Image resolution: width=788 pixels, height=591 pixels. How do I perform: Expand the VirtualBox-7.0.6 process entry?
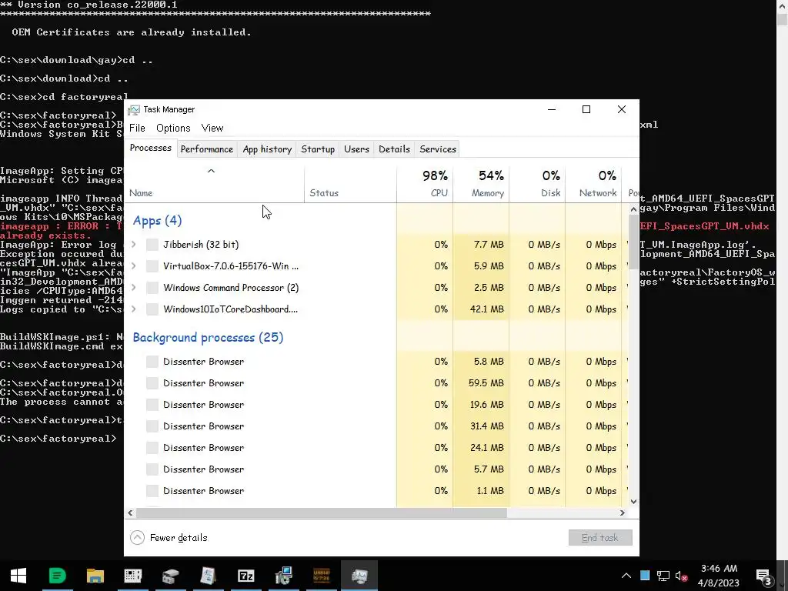pos(134,266)
